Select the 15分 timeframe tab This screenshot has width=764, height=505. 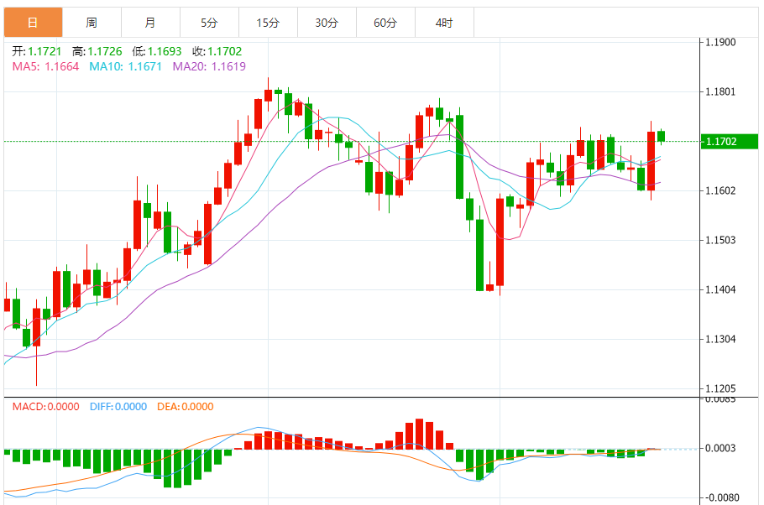pyautogui.click(x=268, y=23)
